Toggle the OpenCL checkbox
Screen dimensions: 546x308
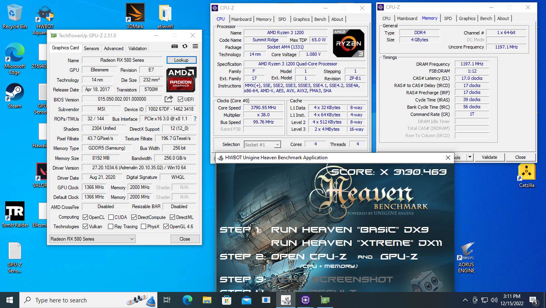[x=85, y=217]
